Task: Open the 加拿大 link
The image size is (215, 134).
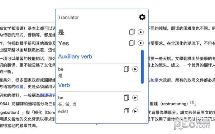Action: [x=157, y=80]
